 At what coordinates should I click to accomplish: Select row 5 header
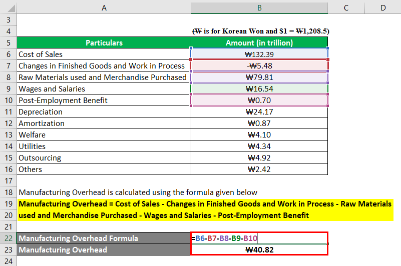pyautogui.click(x=9, y=42)
